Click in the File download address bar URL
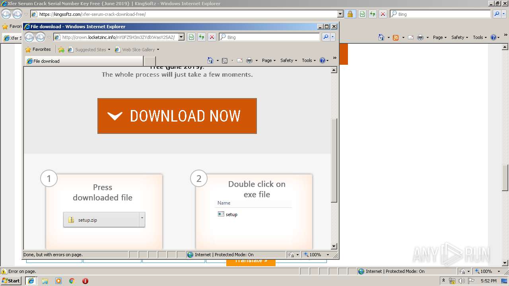This screenshot has width=509, height=286. click(118, 37)
